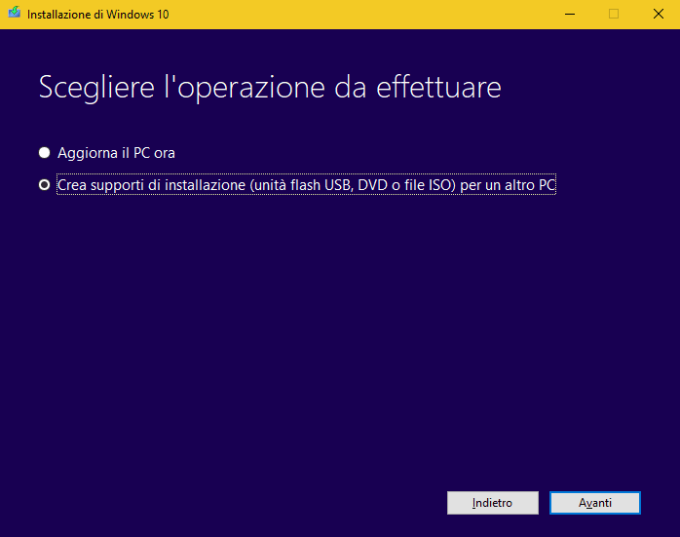The width and height of the screenshot is (680, 537).
Task: Click the word 'Scegliere' in the heading
Action: click(x=92, y=88)
